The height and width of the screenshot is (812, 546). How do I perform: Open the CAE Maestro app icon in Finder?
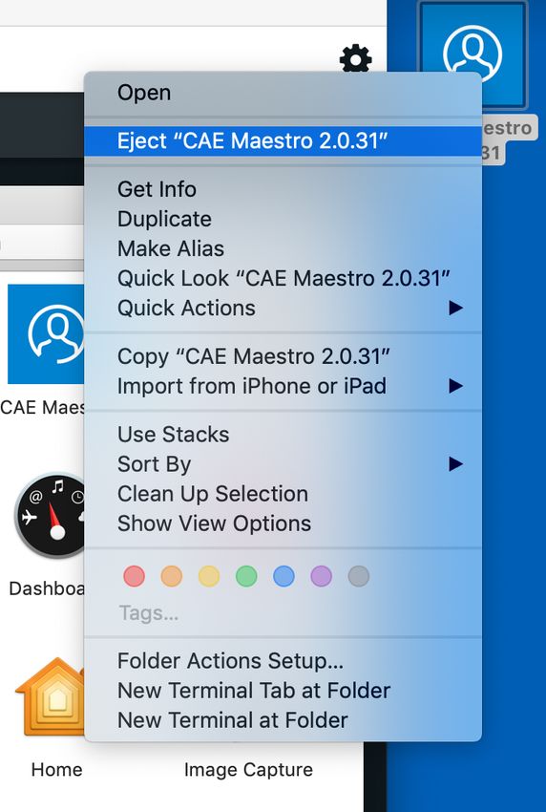46,334
